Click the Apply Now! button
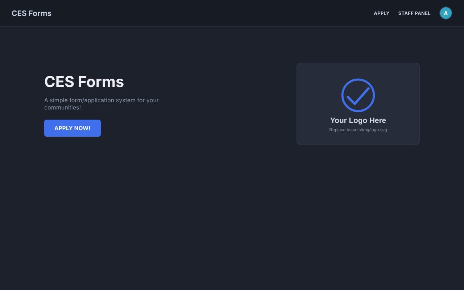464x290 pixels. pos(72,128)
